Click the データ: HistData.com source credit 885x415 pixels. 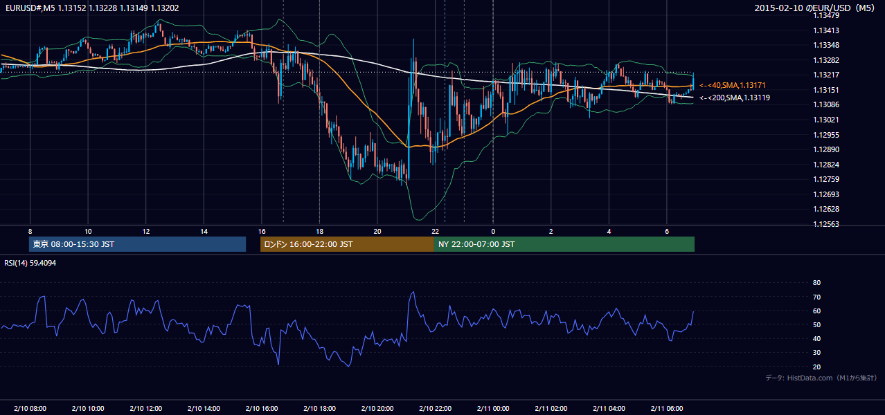[821, 378]
